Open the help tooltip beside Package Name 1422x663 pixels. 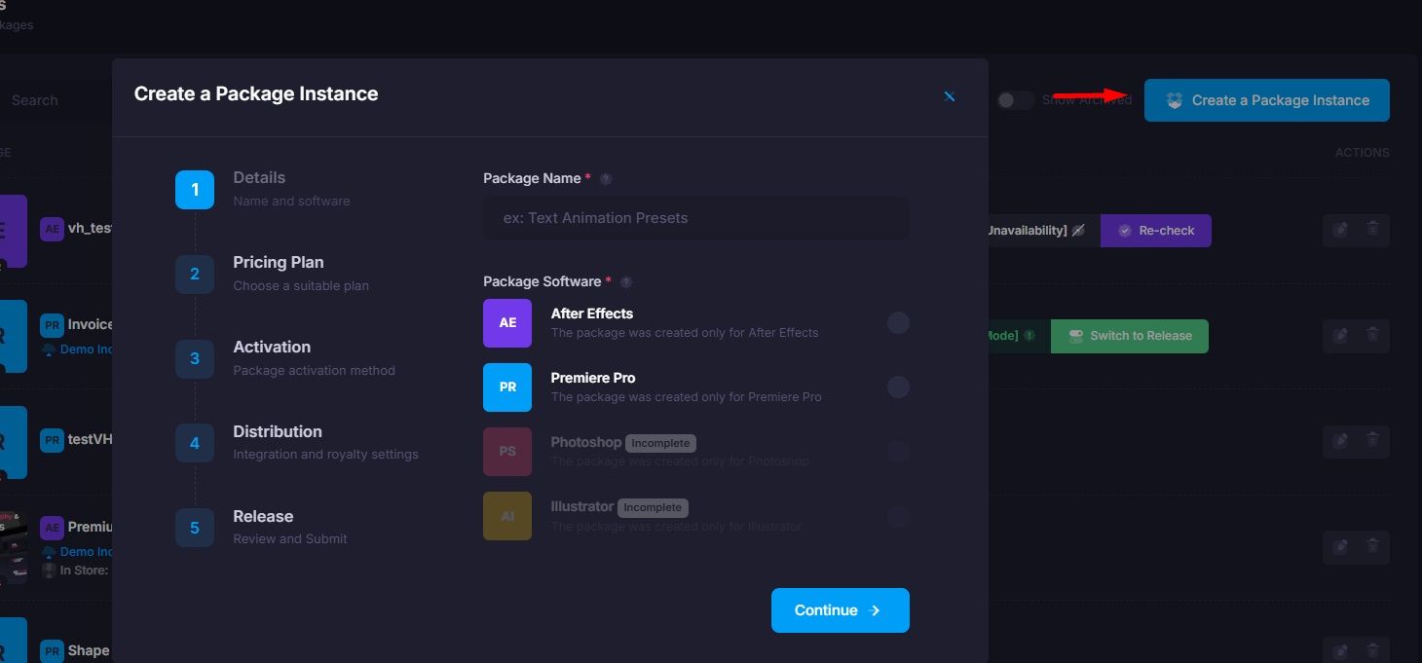pyautogui.click(x=606, y=178)
